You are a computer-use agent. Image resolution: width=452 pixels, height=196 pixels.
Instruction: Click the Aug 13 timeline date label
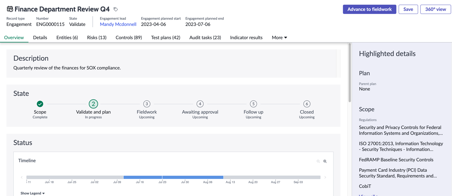[230, 182]
